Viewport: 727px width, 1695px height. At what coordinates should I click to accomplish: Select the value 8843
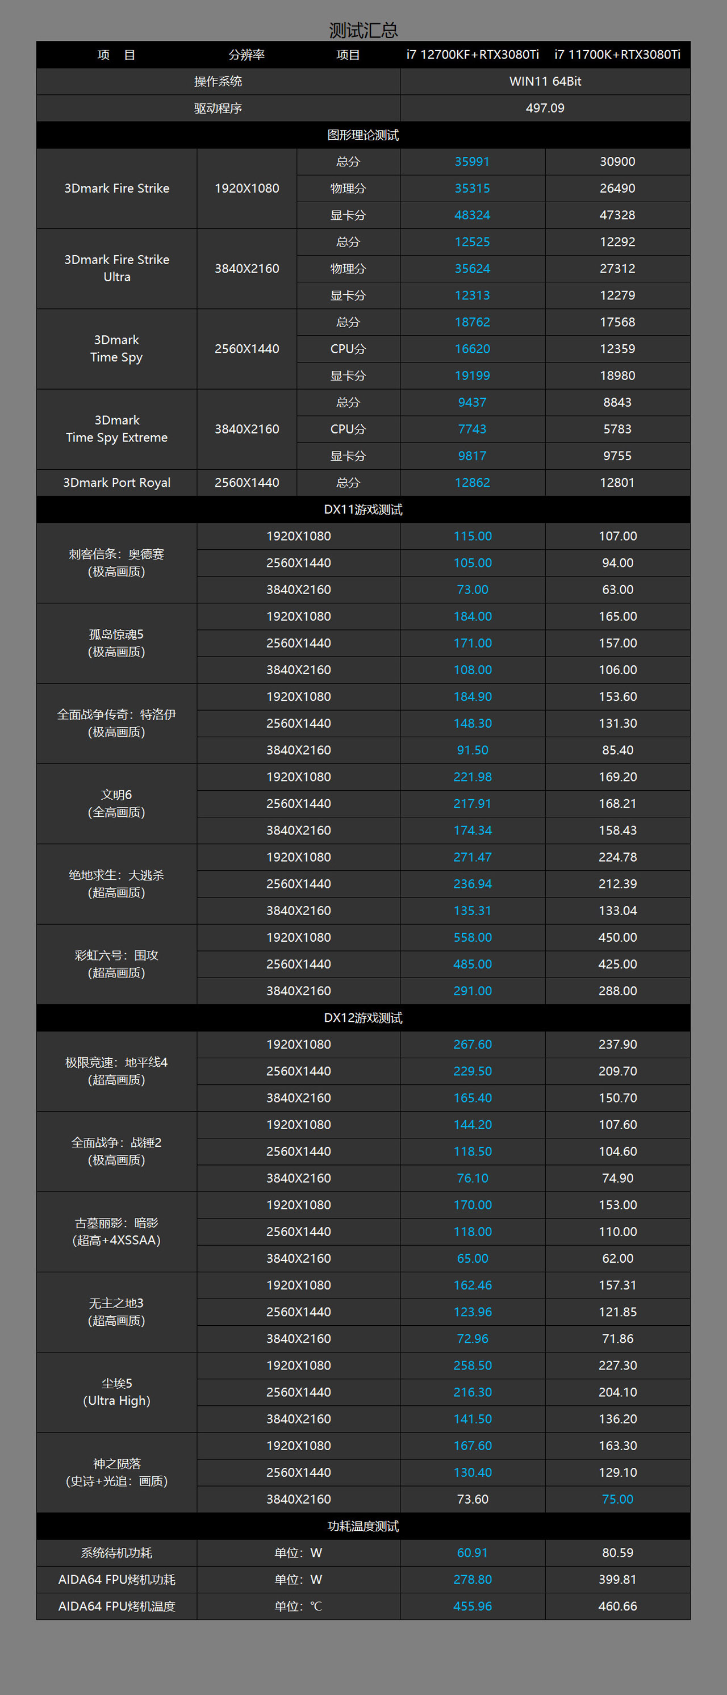pos(617,402)
